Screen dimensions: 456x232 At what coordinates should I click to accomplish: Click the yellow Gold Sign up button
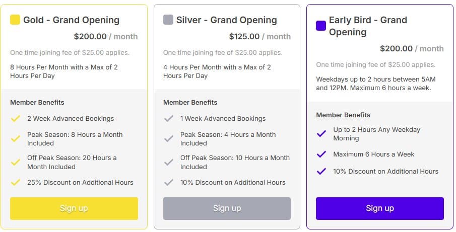point(74,208)
